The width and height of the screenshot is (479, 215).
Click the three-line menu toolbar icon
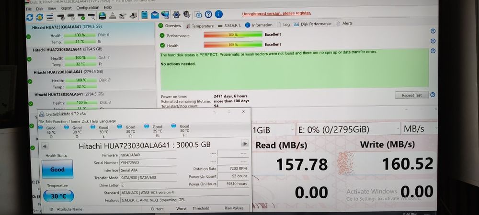pyautogui.click(x=50, y=16)
